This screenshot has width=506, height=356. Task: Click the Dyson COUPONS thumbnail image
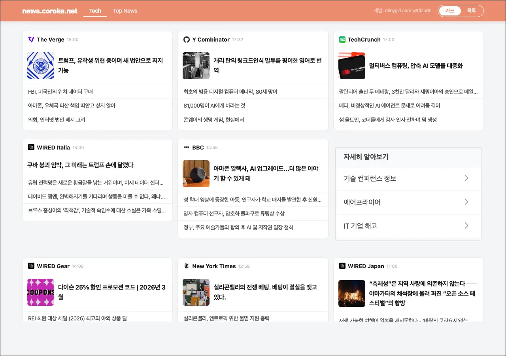[x=41, y=292]
